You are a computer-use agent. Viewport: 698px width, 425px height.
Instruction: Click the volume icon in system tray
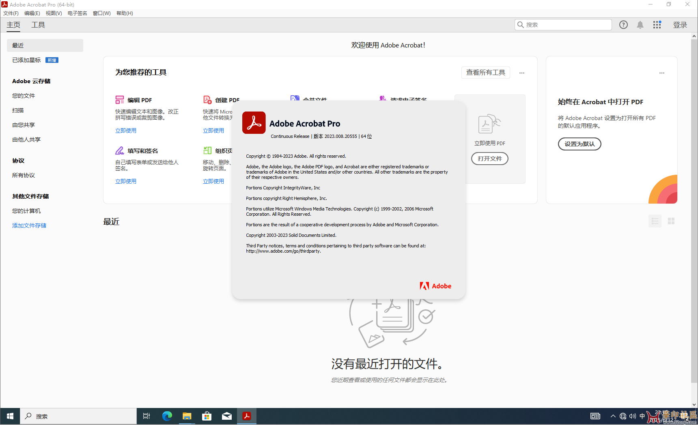[633, 416]
